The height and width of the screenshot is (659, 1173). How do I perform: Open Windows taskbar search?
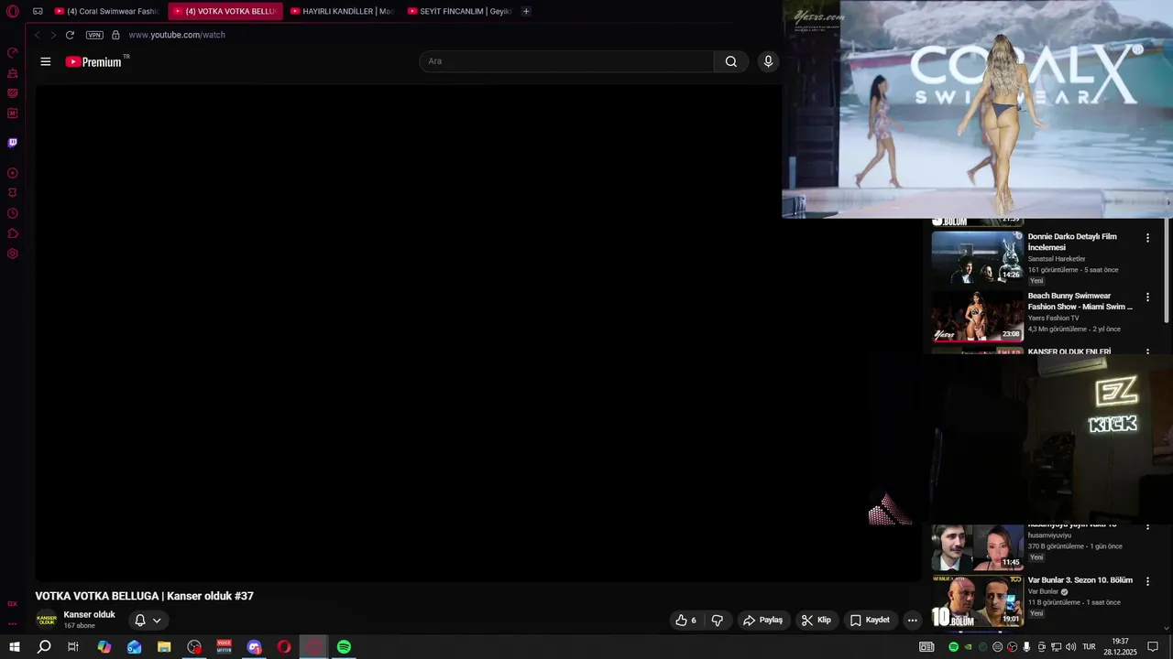44,647
